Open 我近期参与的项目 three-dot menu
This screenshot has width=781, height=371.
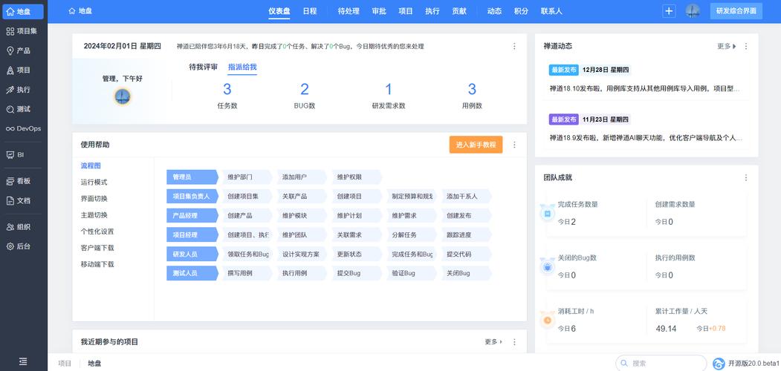(514, 342)
